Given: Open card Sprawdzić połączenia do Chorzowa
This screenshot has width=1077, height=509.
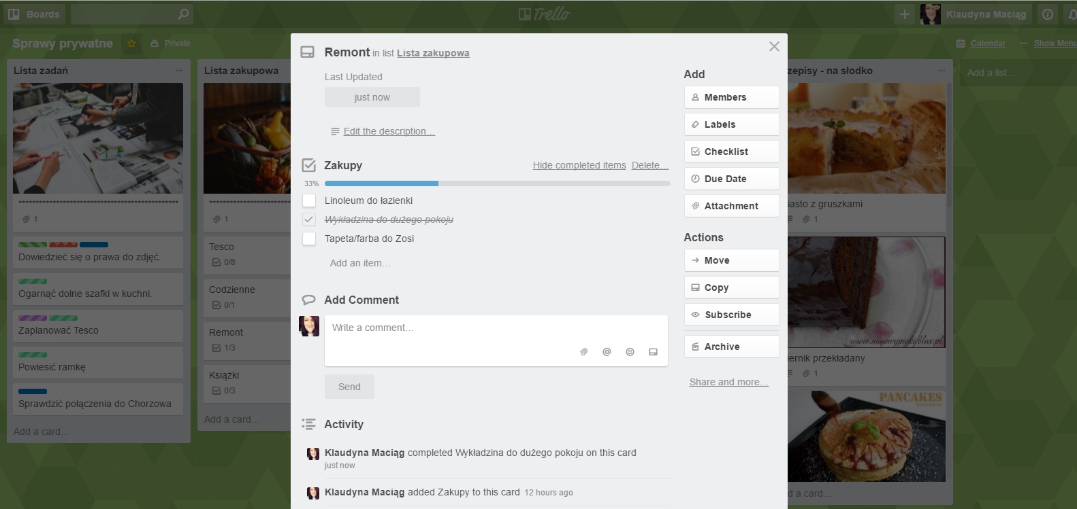Looking at the screenshot, I should [98, 399].
